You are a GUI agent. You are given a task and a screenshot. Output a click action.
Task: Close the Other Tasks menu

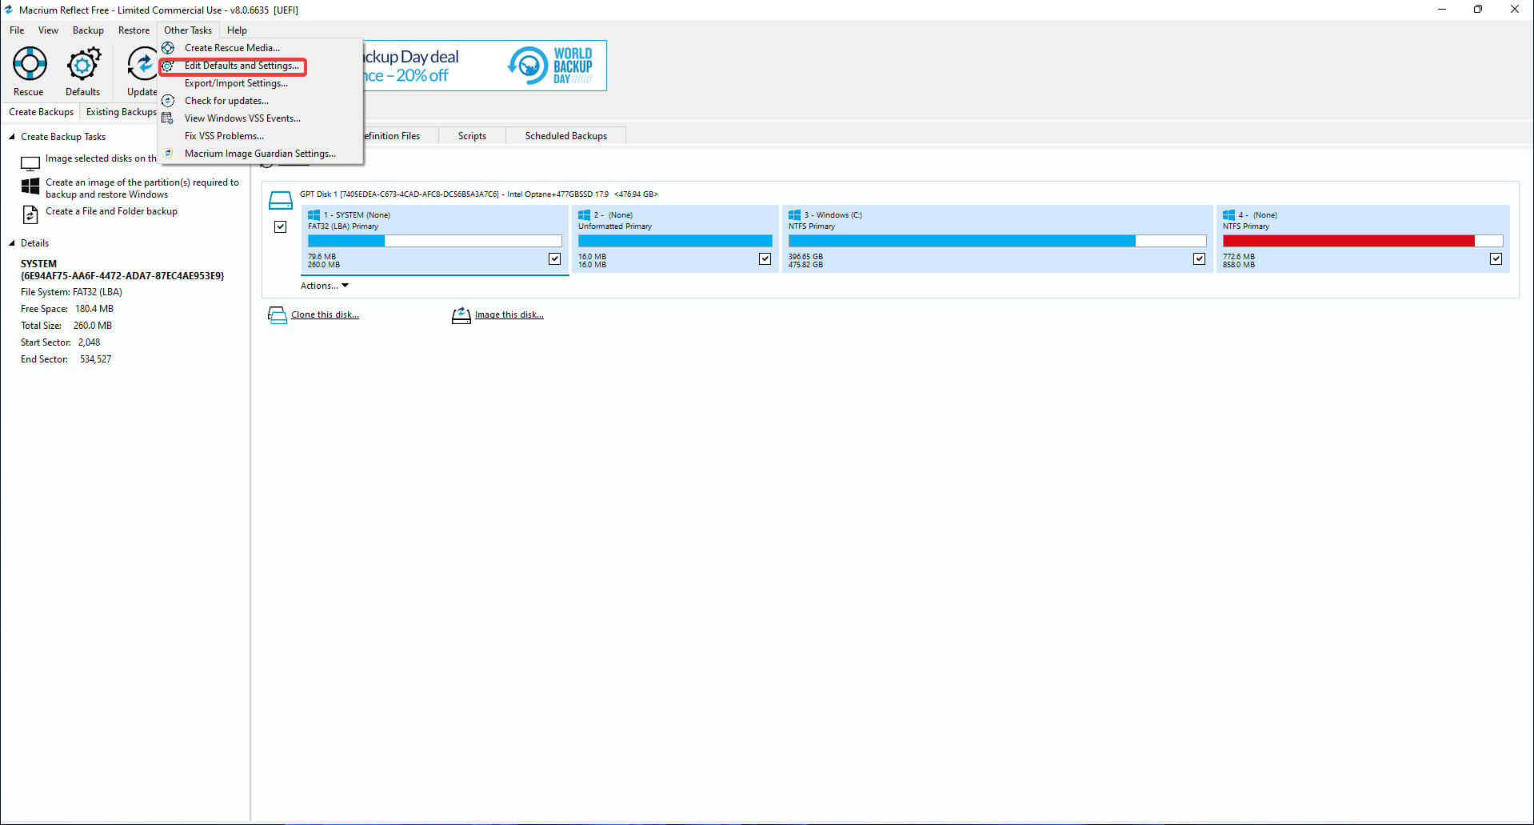pyautogui.click(x=188, y=30)
